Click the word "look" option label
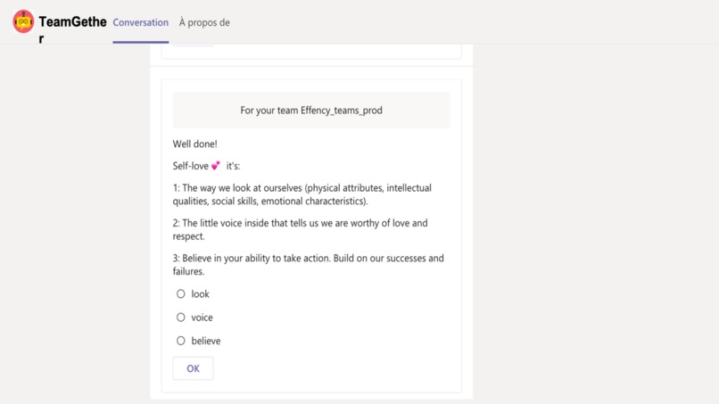The width and height of the screenshot is (719, 404). [200, 294]
